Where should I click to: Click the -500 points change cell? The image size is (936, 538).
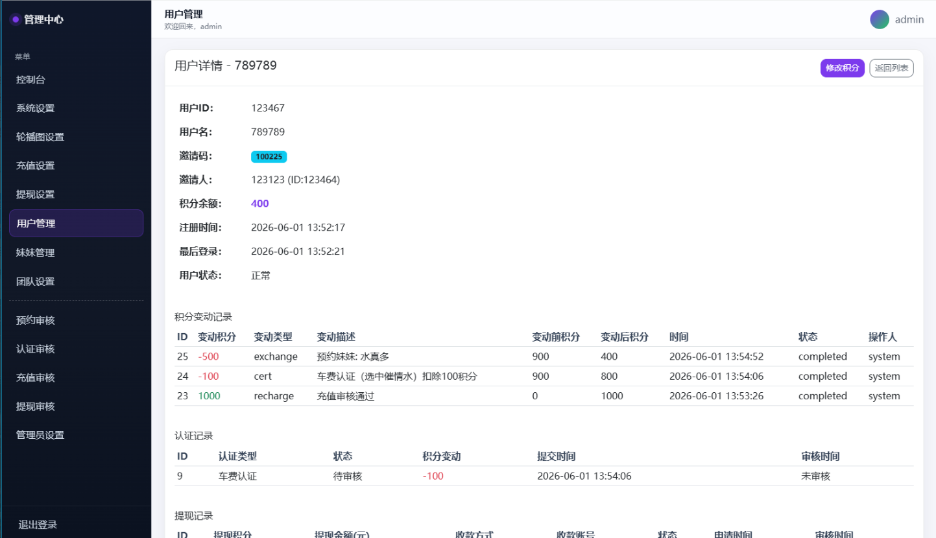pos(208,357)
